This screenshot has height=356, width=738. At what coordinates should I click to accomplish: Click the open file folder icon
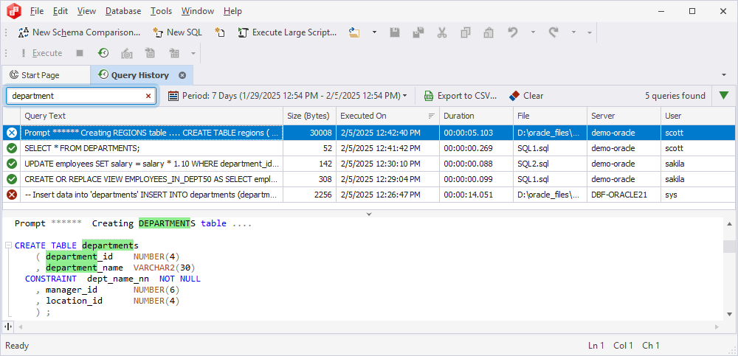(354, 32)
